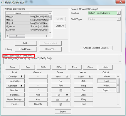Screen dimensions: 126x116
Task: Click the Function... button
Action: click(15, 95)
